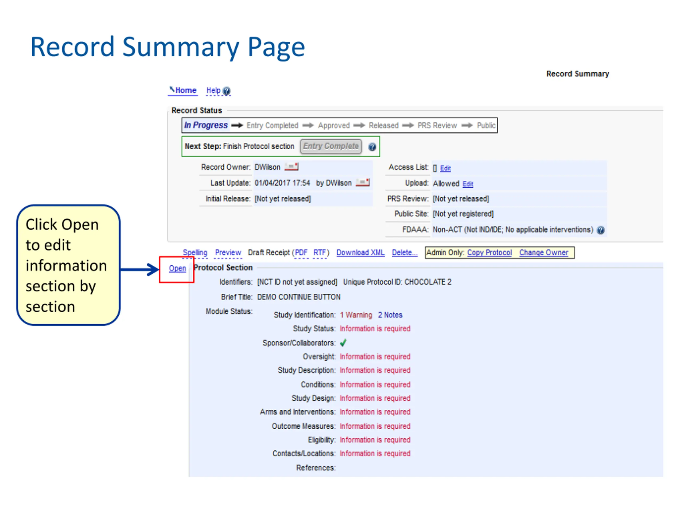Click the Entry Complete button

click(x=331, y=146)
